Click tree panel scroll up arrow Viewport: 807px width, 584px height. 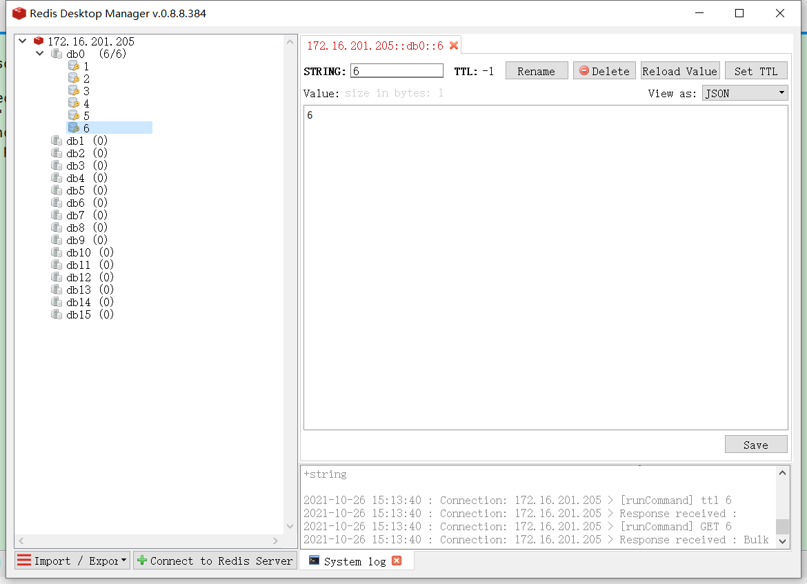coord(290,41)
